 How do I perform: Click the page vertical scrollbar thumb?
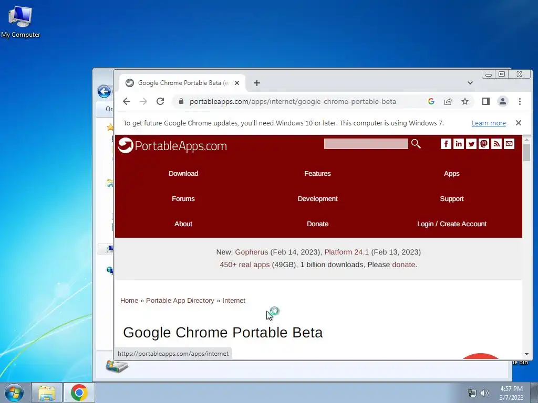tap(526, 152)
